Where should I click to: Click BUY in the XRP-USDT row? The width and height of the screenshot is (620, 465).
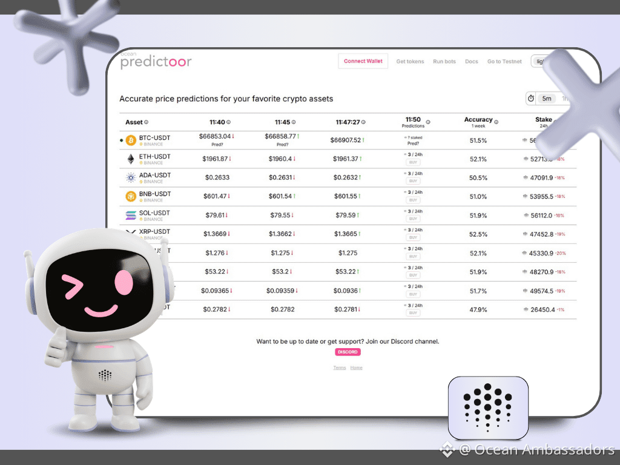pos(413,237)
